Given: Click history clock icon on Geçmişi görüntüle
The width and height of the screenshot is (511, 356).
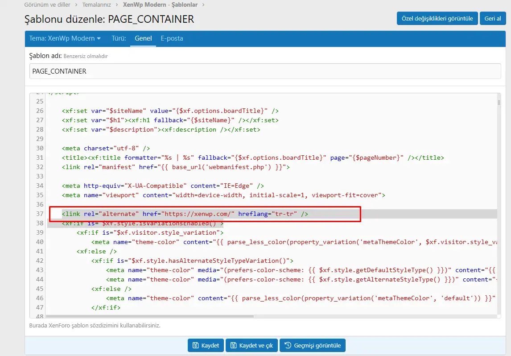Looking at the screenshot, I should [288, 345].
